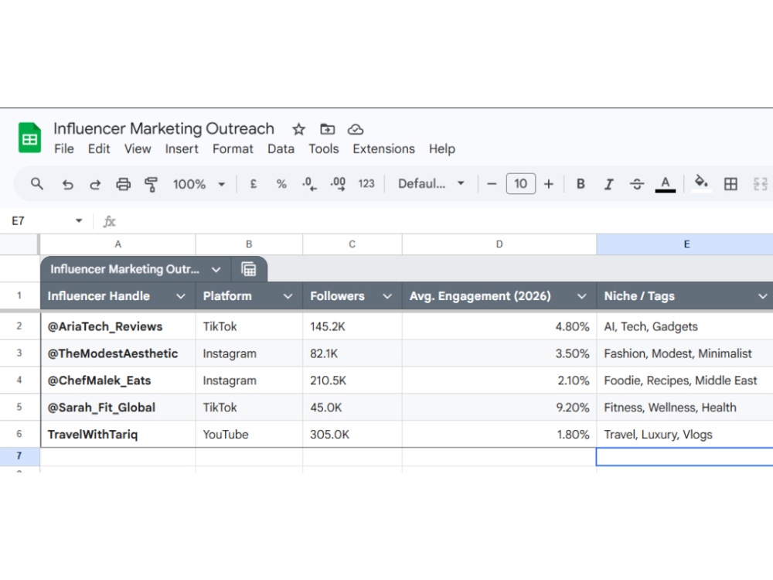Open the borders grid icon
773x580 pixels.
(x=730, y=184)
